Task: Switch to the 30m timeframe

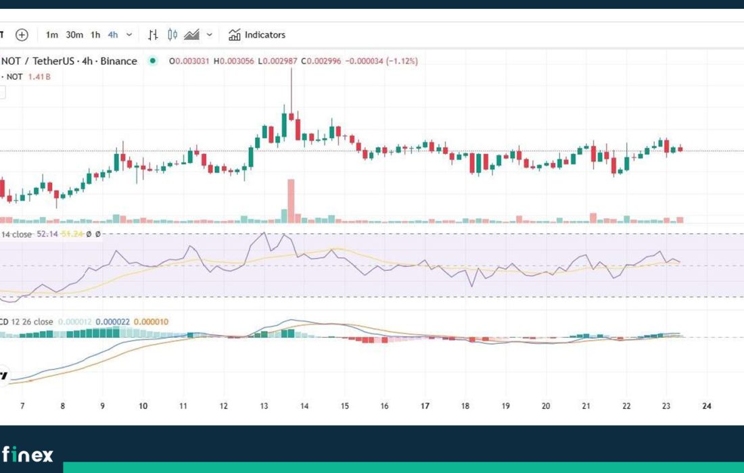Action: [x=74, y=34]
